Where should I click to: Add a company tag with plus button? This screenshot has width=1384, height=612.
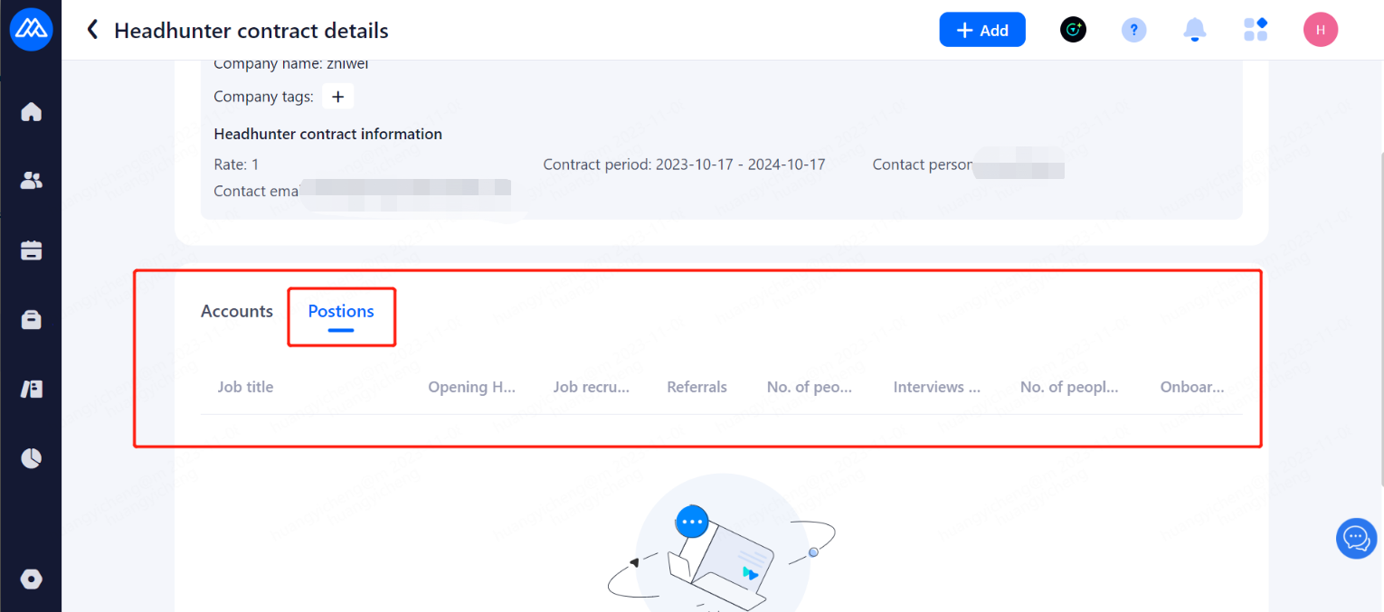337,97
